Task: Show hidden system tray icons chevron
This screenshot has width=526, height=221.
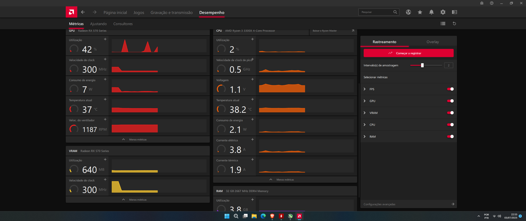Action: coord(478,216)
